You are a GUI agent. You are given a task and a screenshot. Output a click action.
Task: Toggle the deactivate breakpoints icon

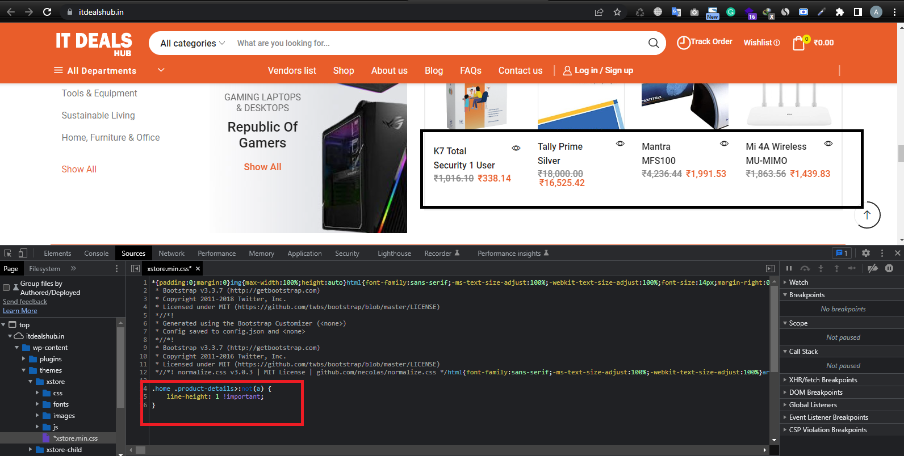tap(873, 268)
